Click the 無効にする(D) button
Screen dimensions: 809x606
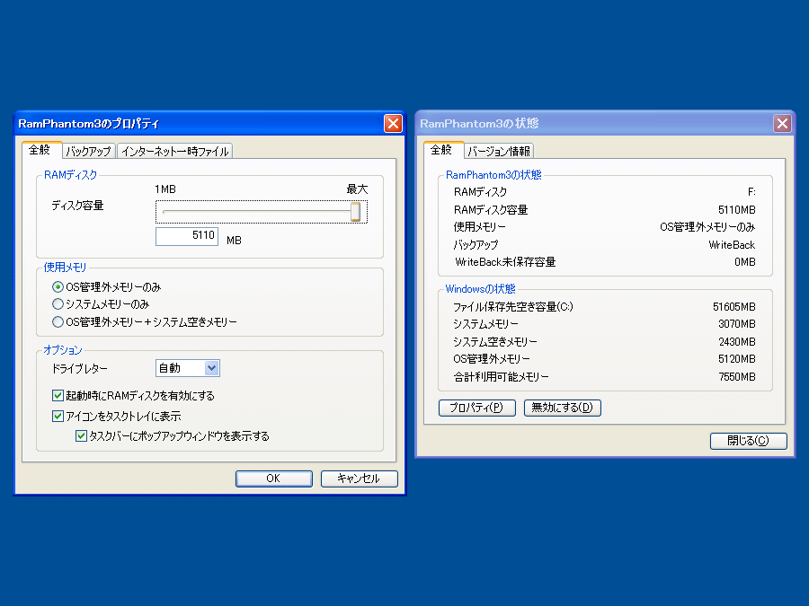(x=563, y=408)
